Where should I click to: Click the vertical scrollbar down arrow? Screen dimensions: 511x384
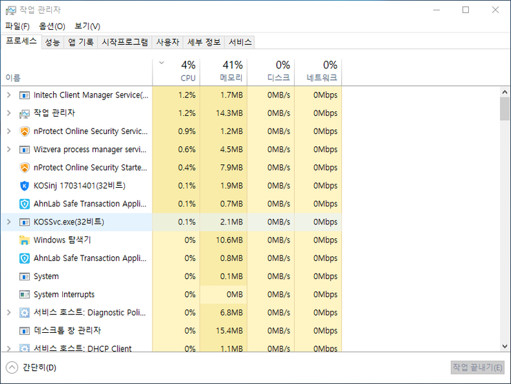click(505, 345)
